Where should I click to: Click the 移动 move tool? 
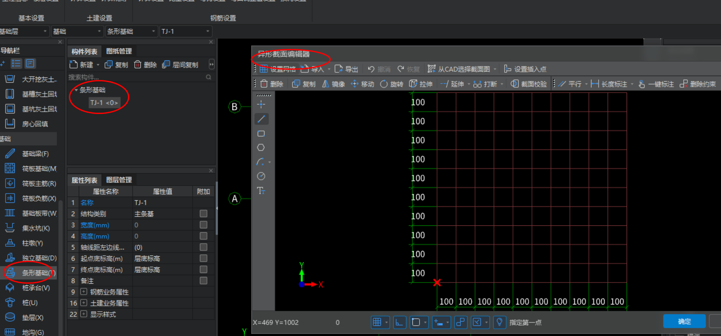(x=362, y=84)
